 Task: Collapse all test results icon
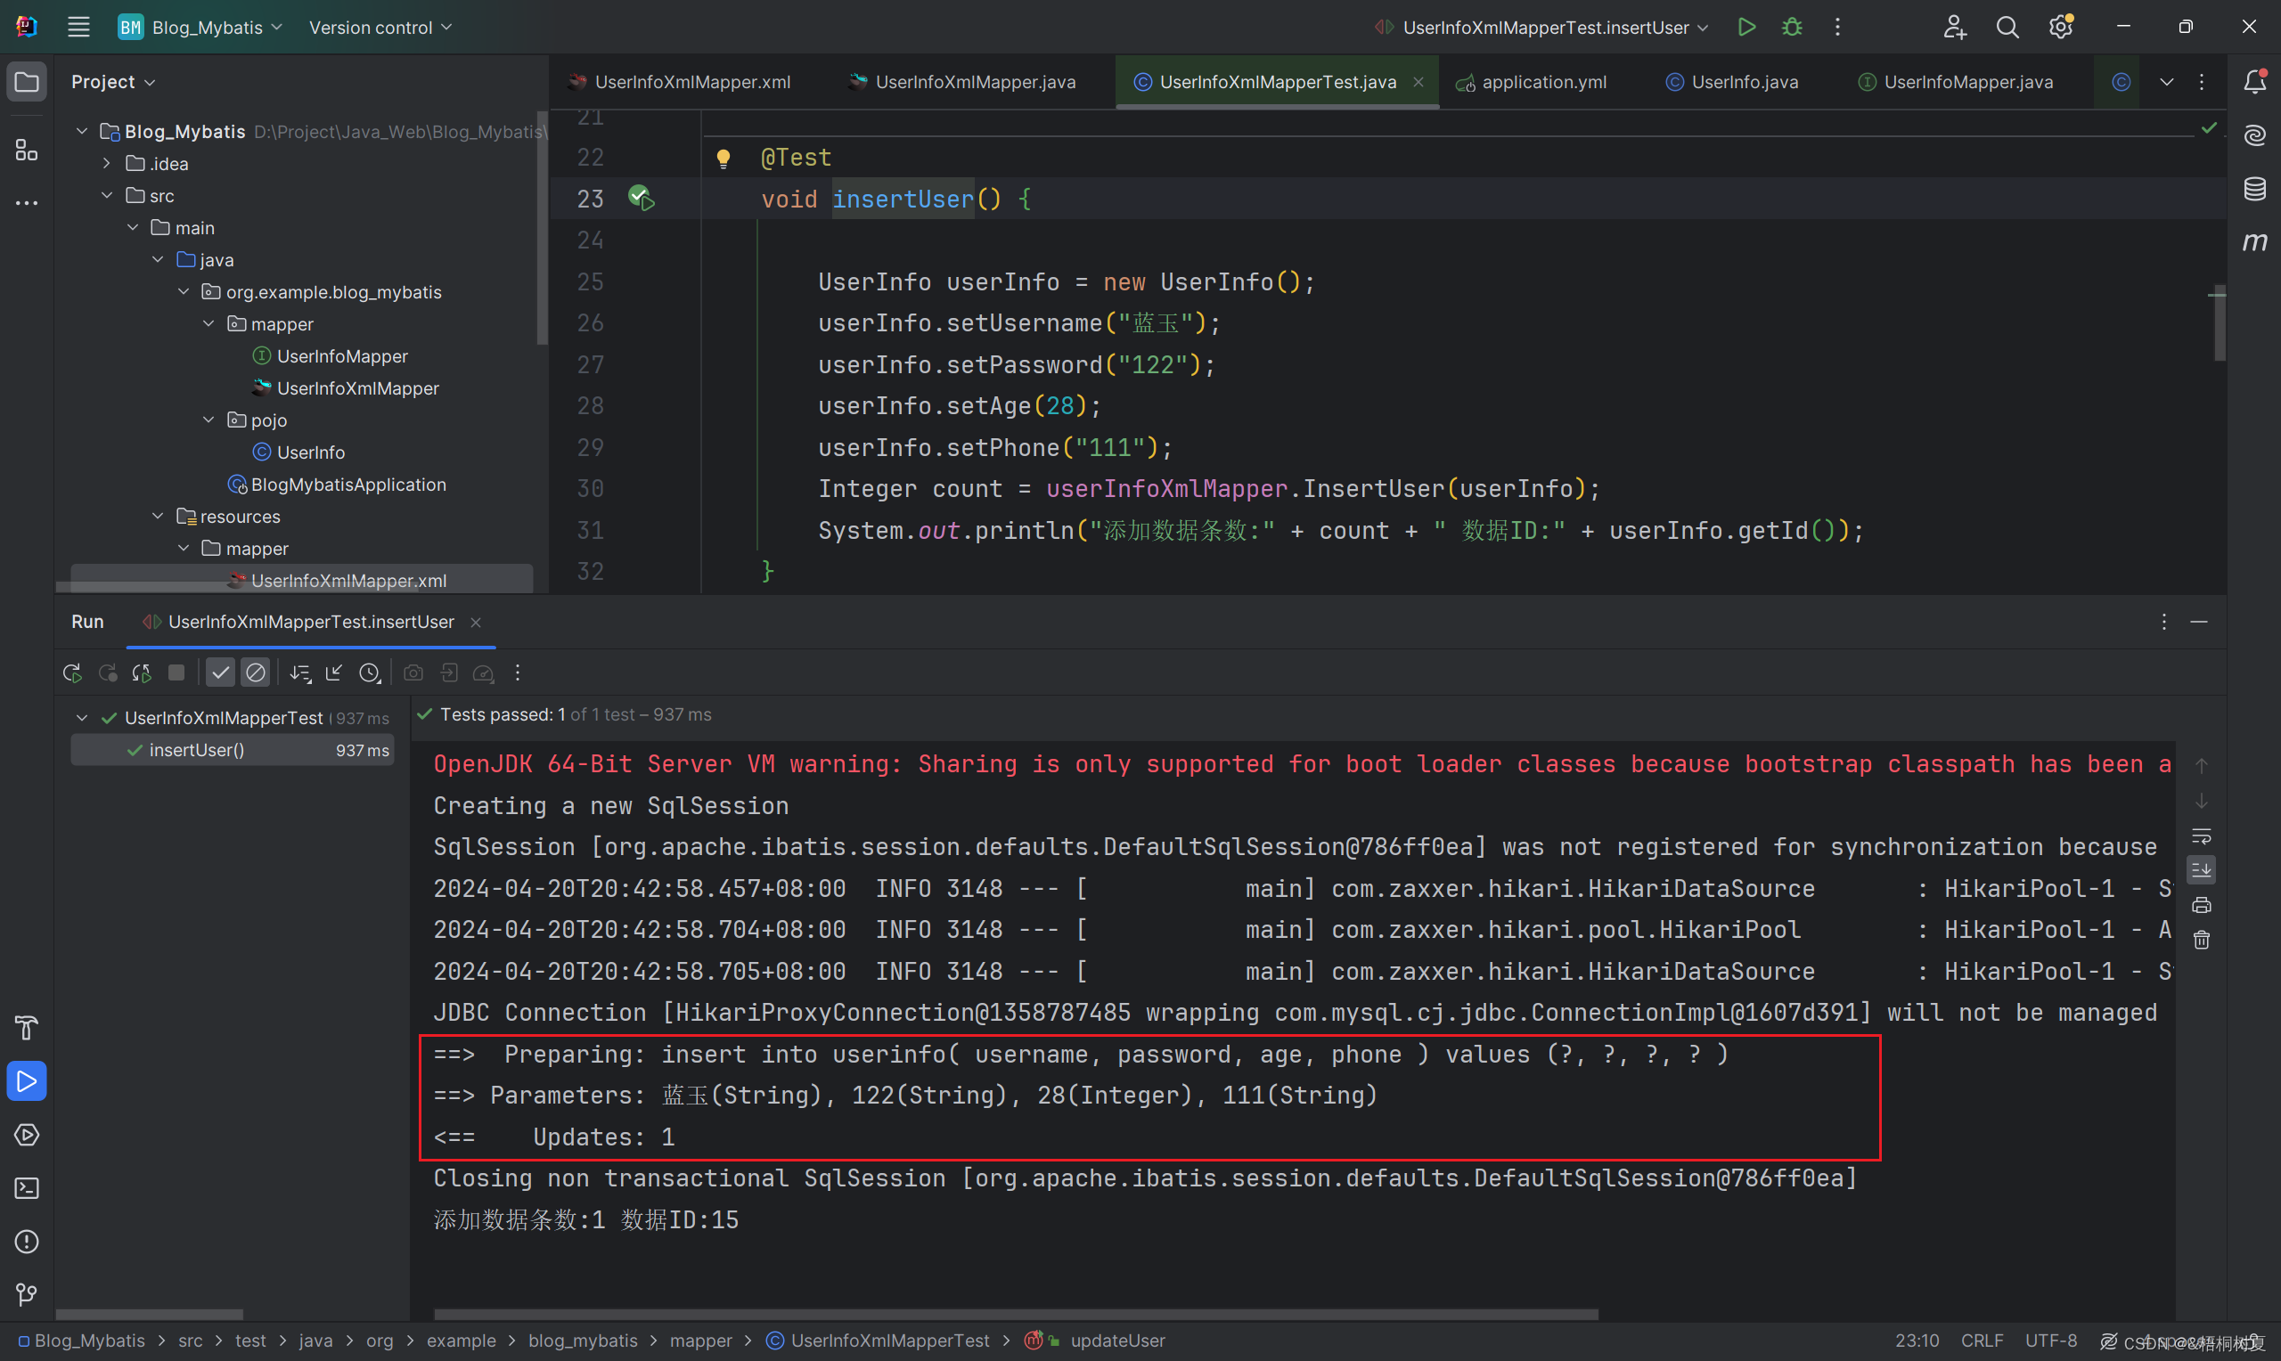point(334,673)
